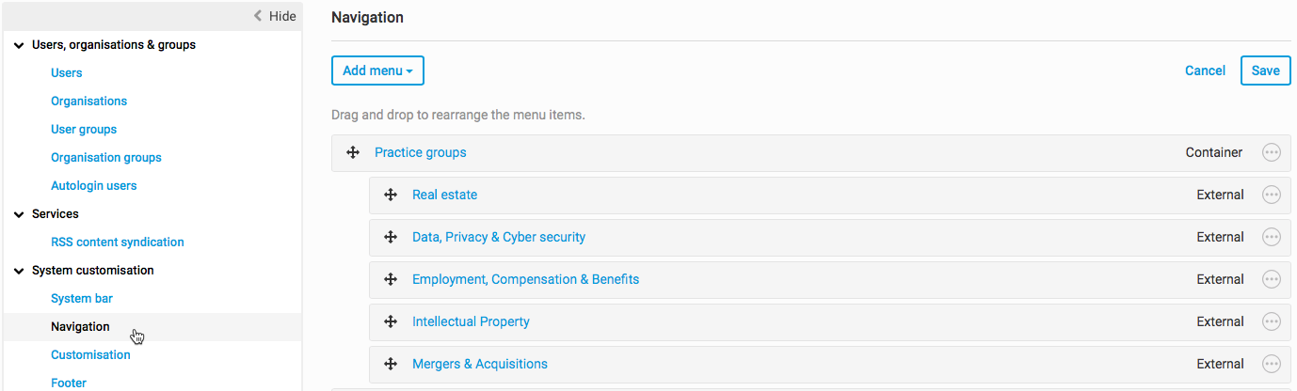This screenshot has height=391, width=1297.
Task: Open the Autologin users page
Action: point(94,185)
